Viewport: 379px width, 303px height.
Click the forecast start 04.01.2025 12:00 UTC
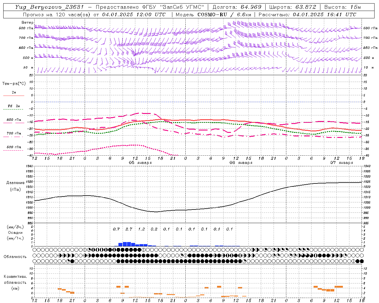(134, 14)
